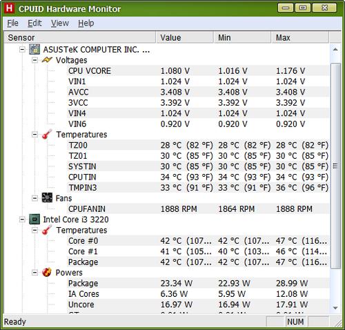The height and width of the screenshot is (330, 345).
Task: Click the Fans fan icon
Action: pos(47,198)
